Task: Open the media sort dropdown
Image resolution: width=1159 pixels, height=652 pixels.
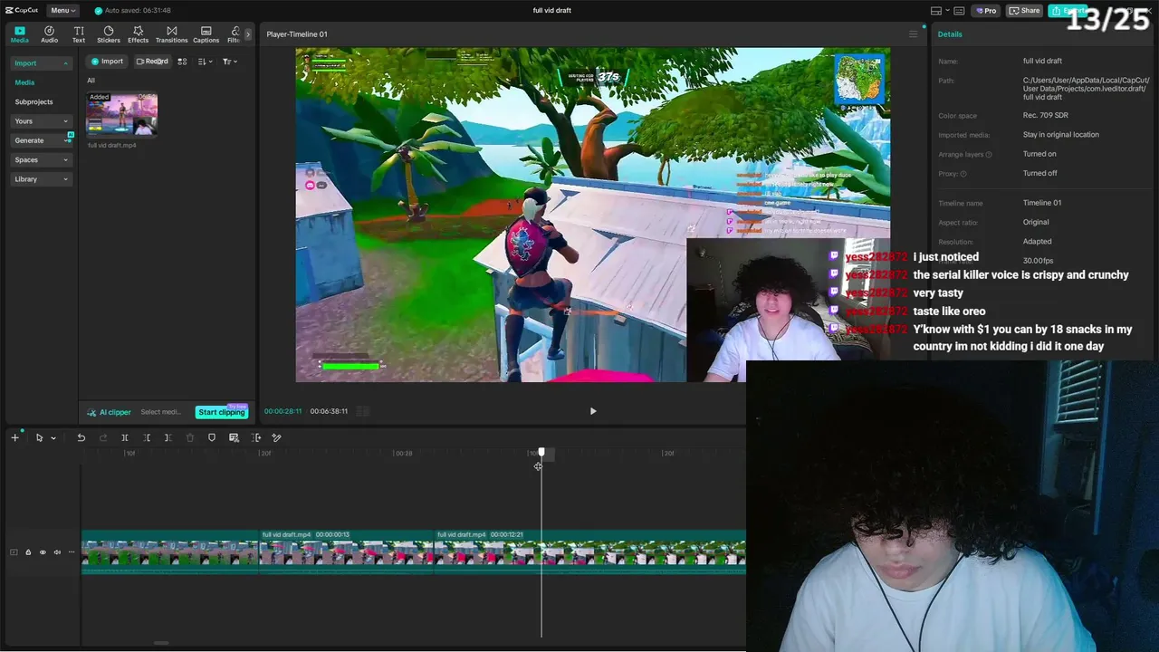Action: (205, 62)
